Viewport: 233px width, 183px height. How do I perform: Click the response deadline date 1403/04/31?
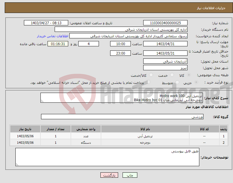[165, 44]
